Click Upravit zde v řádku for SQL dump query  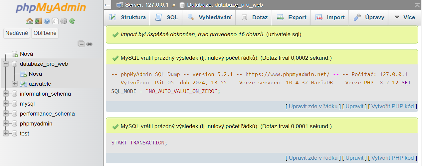[313, 106]
